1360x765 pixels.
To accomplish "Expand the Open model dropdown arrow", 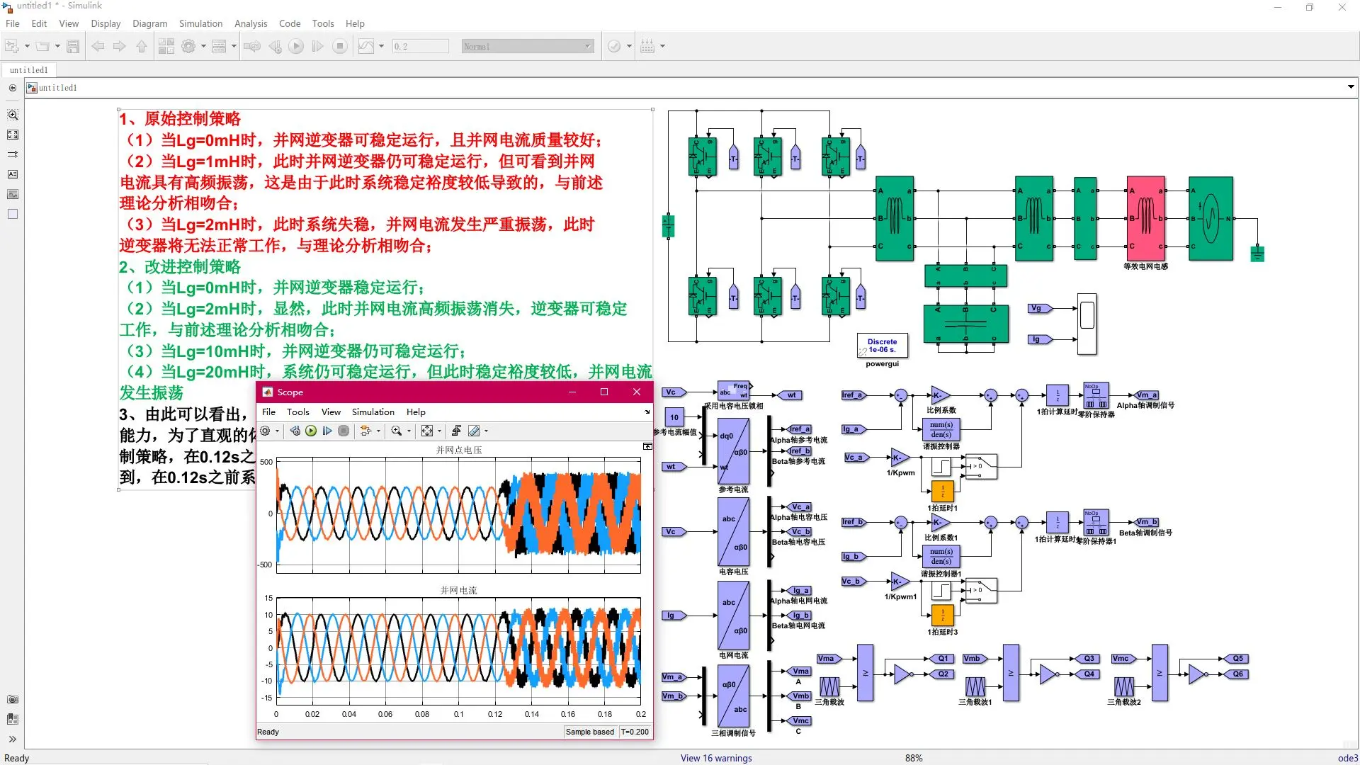I will (57, 47).
